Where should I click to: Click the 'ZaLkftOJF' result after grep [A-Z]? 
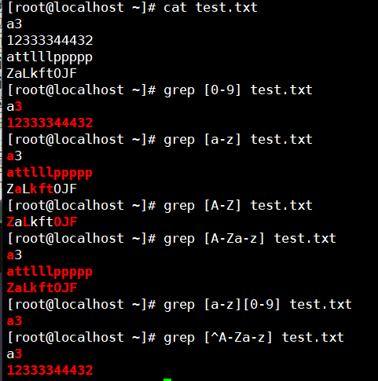pyautogui.click(x=42, y=222)
